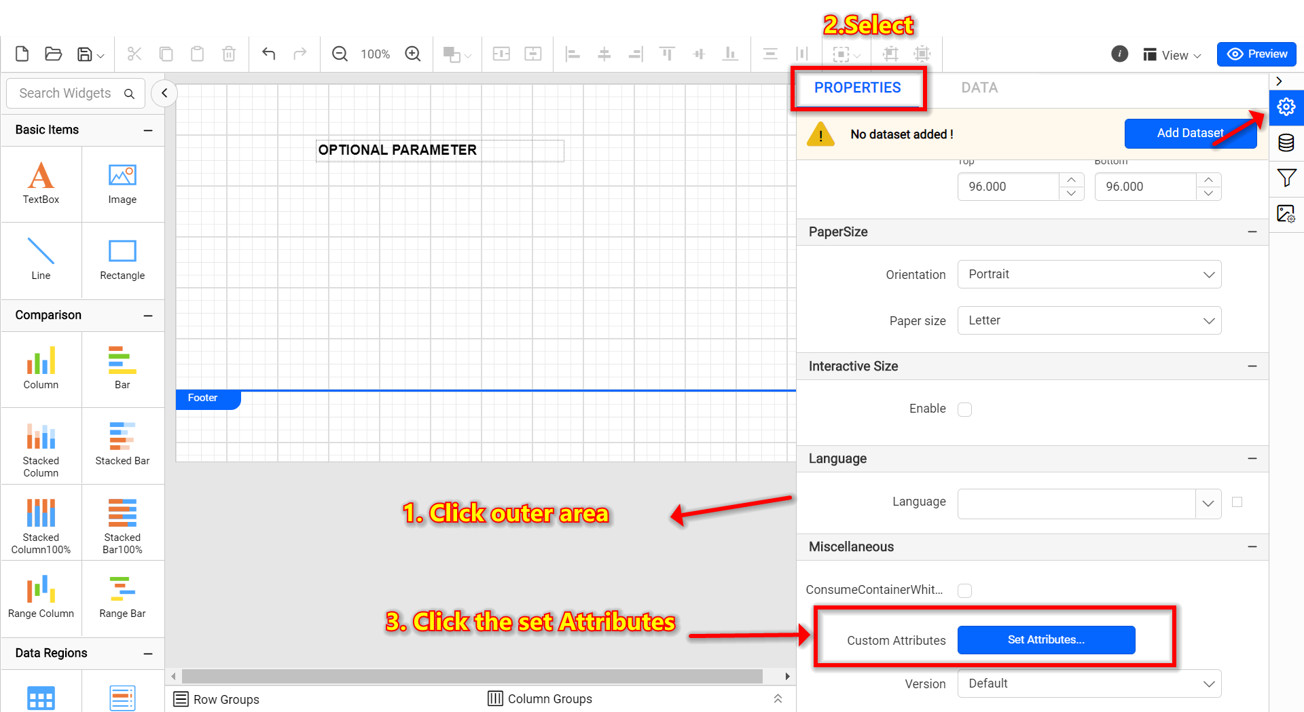Image resolution: width=1304 pixels, height=712 pixels.
Task: Select the Column chart widget
Action: pos(41,369)
